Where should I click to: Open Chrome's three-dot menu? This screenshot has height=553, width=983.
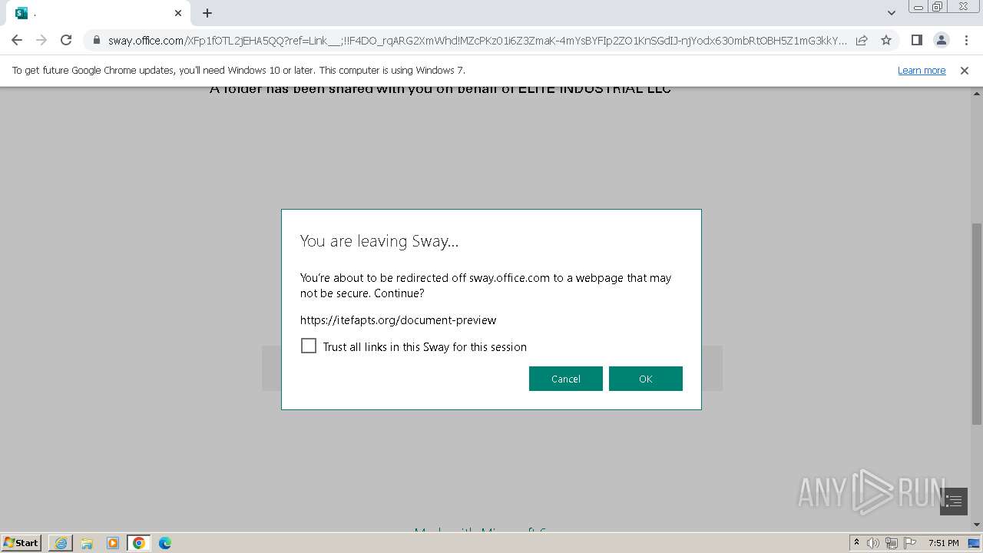965,40
